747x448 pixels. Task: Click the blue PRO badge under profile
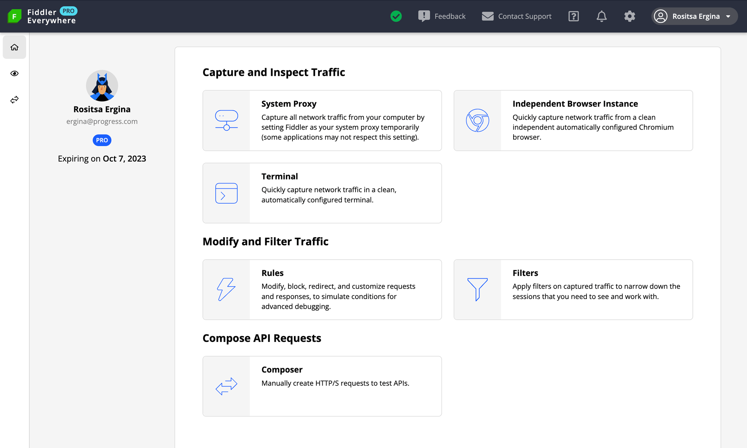click(x=102, y=140)
